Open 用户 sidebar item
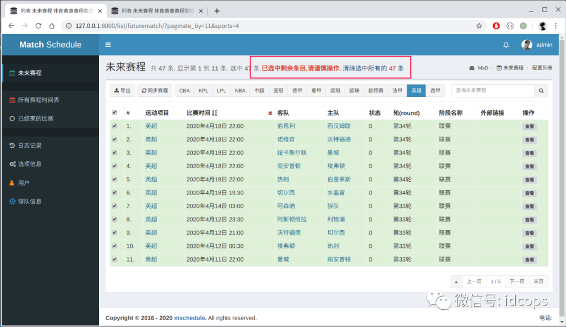566x327 pixels. 50,183
